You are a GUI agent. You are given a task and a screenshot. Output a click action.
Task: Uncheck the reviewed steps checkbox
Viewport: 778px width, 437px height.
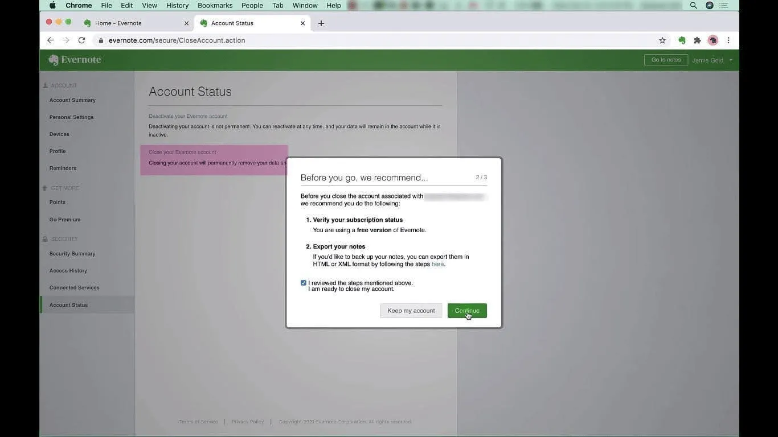[304, 283]
